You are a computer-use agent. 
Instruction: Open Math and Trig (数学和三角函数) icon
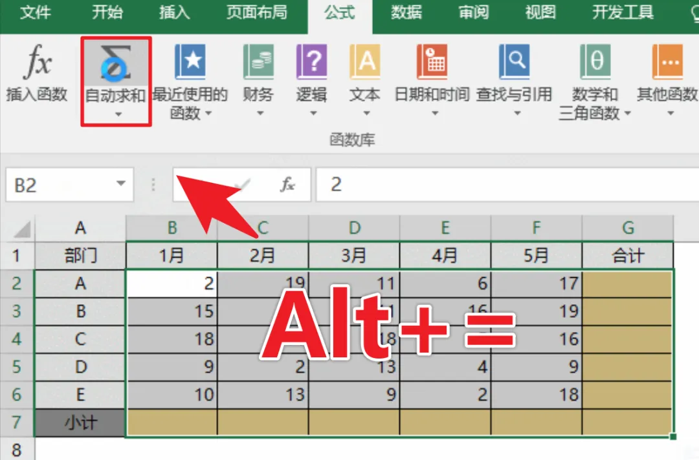click(595, 62)
